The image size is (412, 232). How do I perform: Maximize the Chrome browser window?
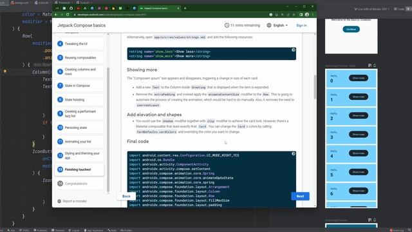(x=304, y=6)
